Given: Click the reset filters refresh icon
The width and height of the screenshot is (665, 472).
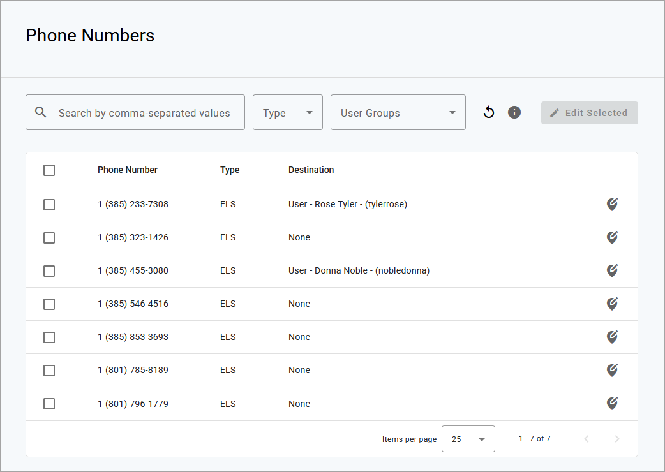Looking at the screenshot, I should [489, 112].
